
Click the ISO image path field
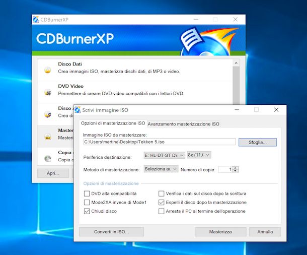click(x=160, y=142)
